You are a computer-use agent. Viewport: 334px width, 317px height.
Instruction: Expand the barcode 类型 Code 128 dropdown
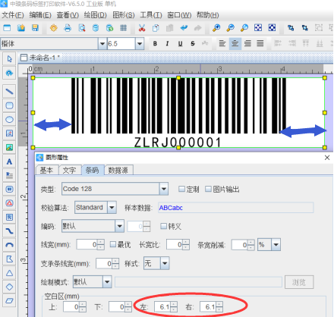pos(164,189)
